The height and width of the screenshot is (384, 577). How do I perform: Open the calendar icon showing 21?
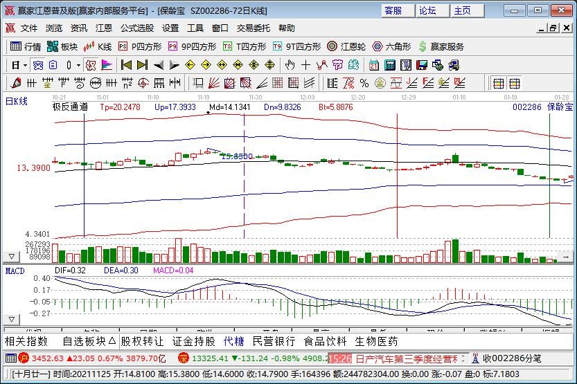[374, 66]
